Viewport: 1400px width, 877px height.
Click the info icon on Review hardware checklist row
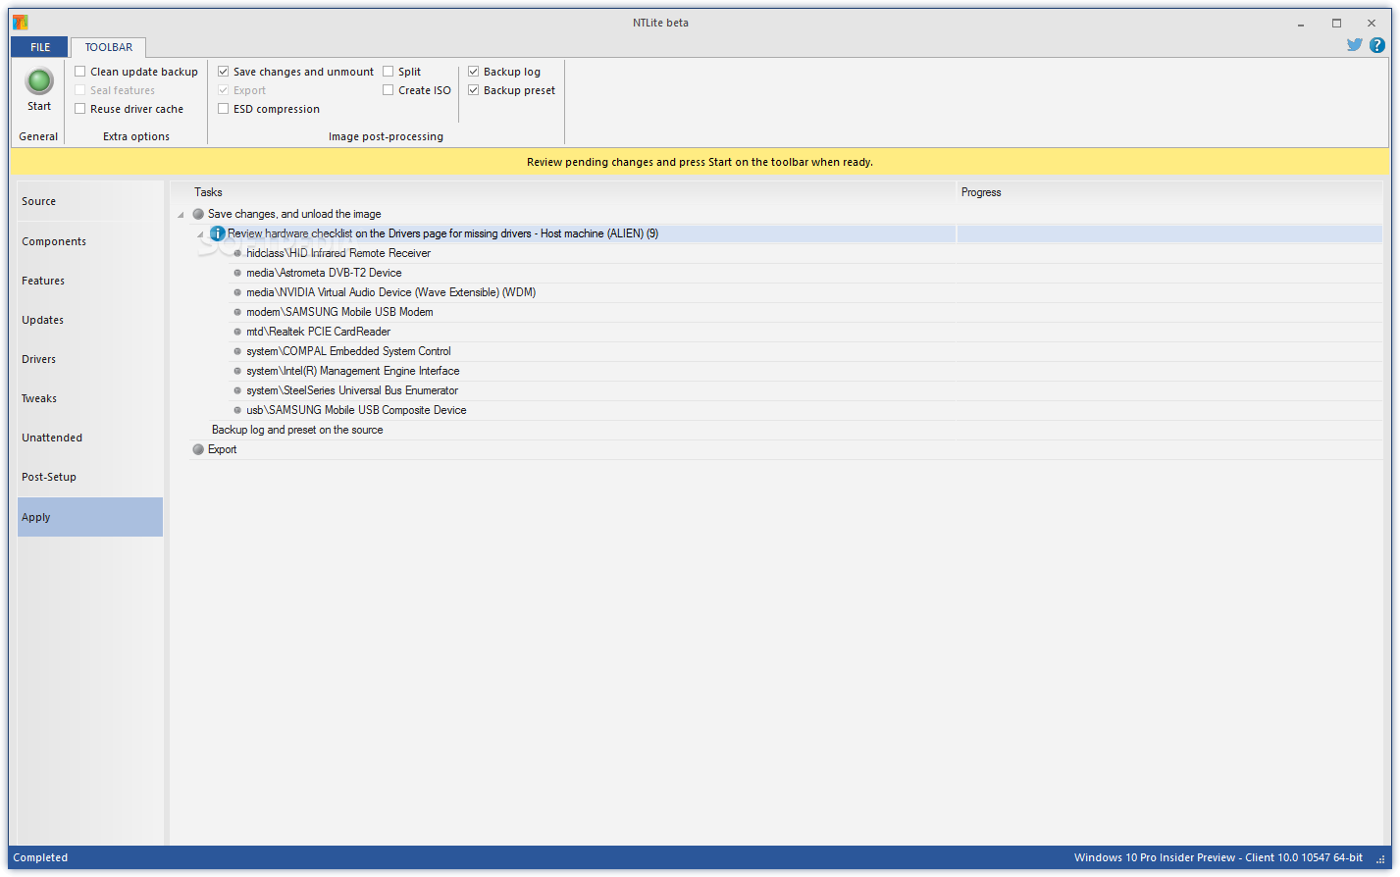[x=218, y=233]
